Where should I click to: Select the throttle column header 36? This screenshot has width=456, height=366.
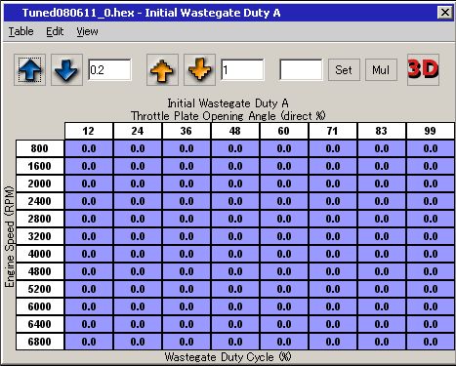tap(187, 131)
